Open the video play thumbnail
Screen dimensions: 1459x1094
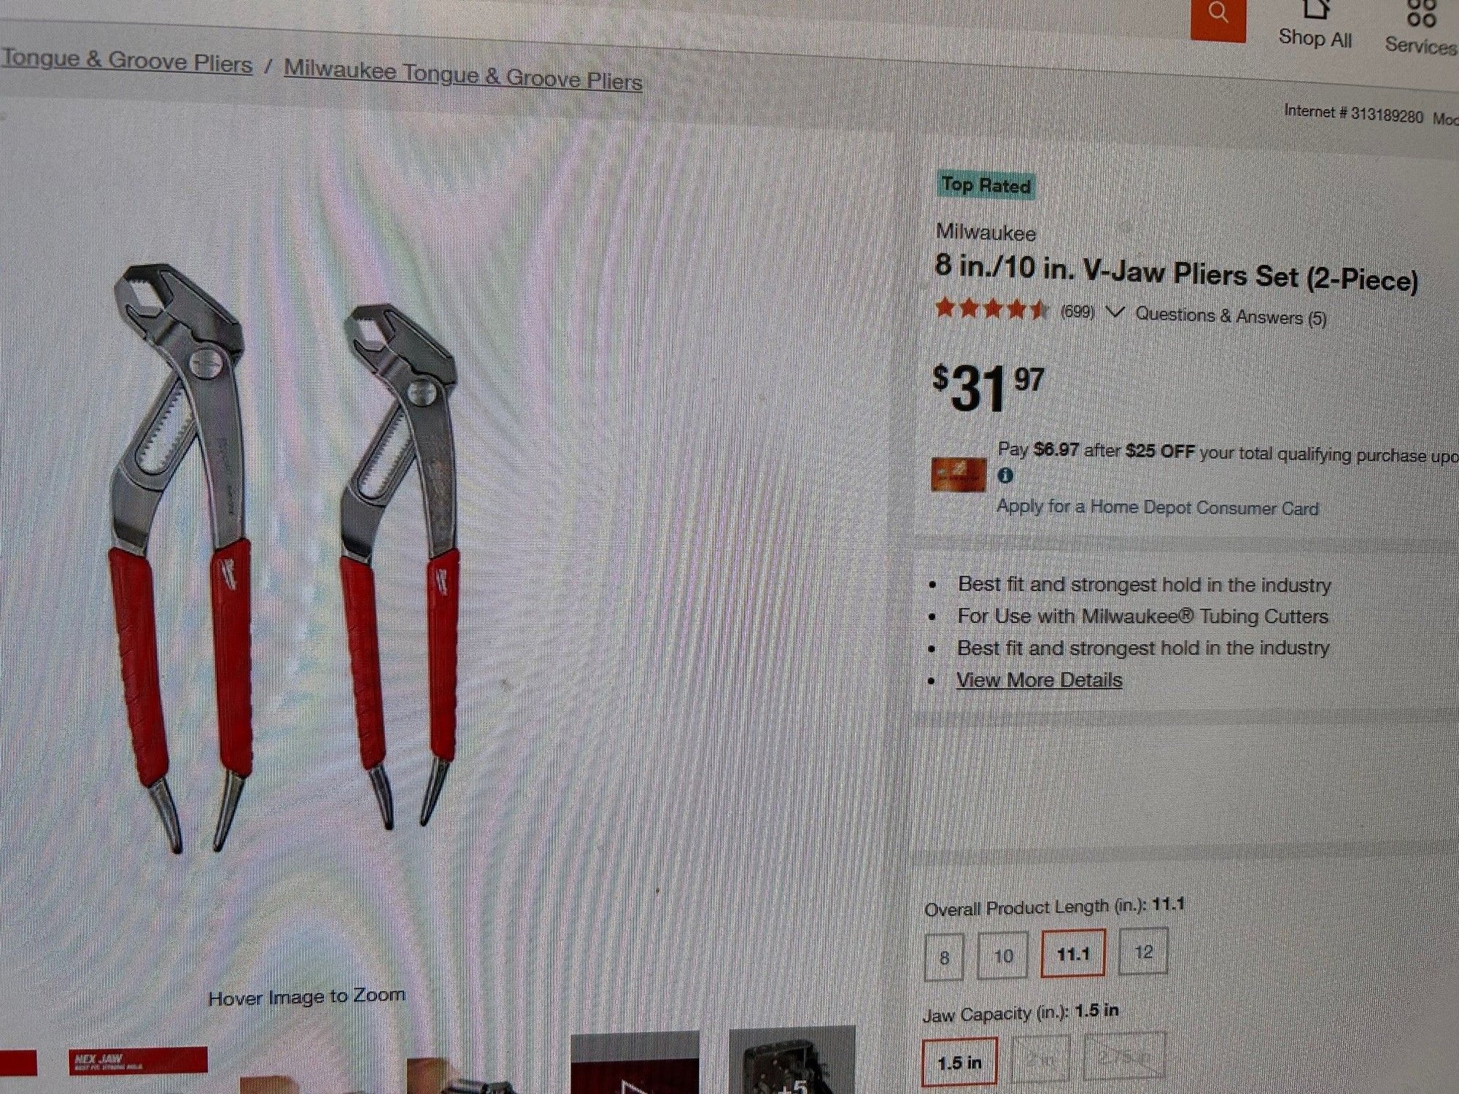[634, 1063]
